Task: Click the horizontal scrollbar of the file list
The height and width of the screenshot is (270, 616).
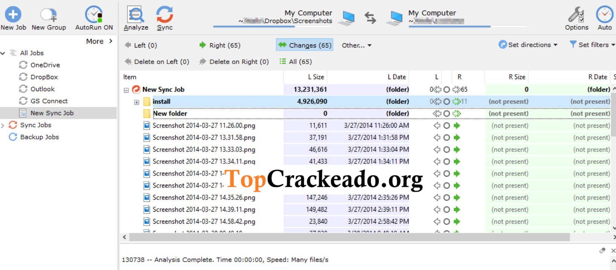Action: tap(349, 237)
